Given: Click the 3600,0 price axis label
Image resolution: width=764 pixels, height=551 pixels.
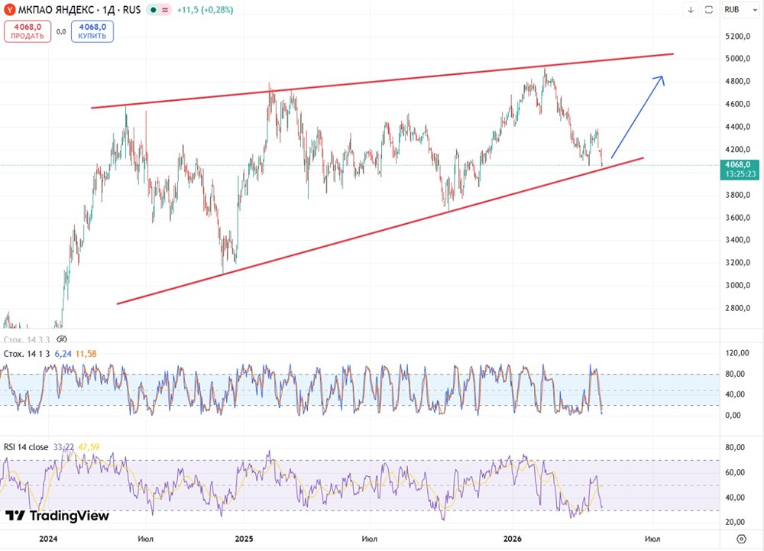Looking at the screenshot, I should [737, 217].
